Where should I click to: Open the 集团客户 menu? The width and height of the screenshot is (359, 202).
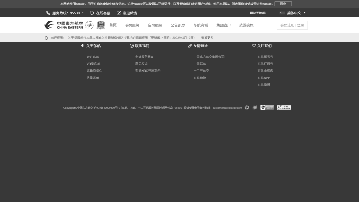click(224, 25)
